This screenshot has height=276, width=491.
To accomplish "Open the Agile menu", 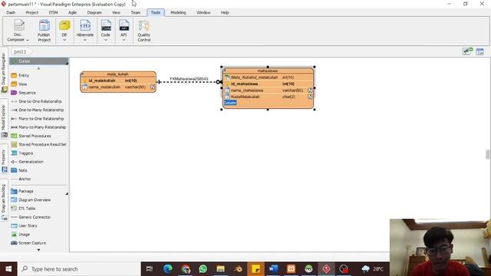I will [72, 12].
